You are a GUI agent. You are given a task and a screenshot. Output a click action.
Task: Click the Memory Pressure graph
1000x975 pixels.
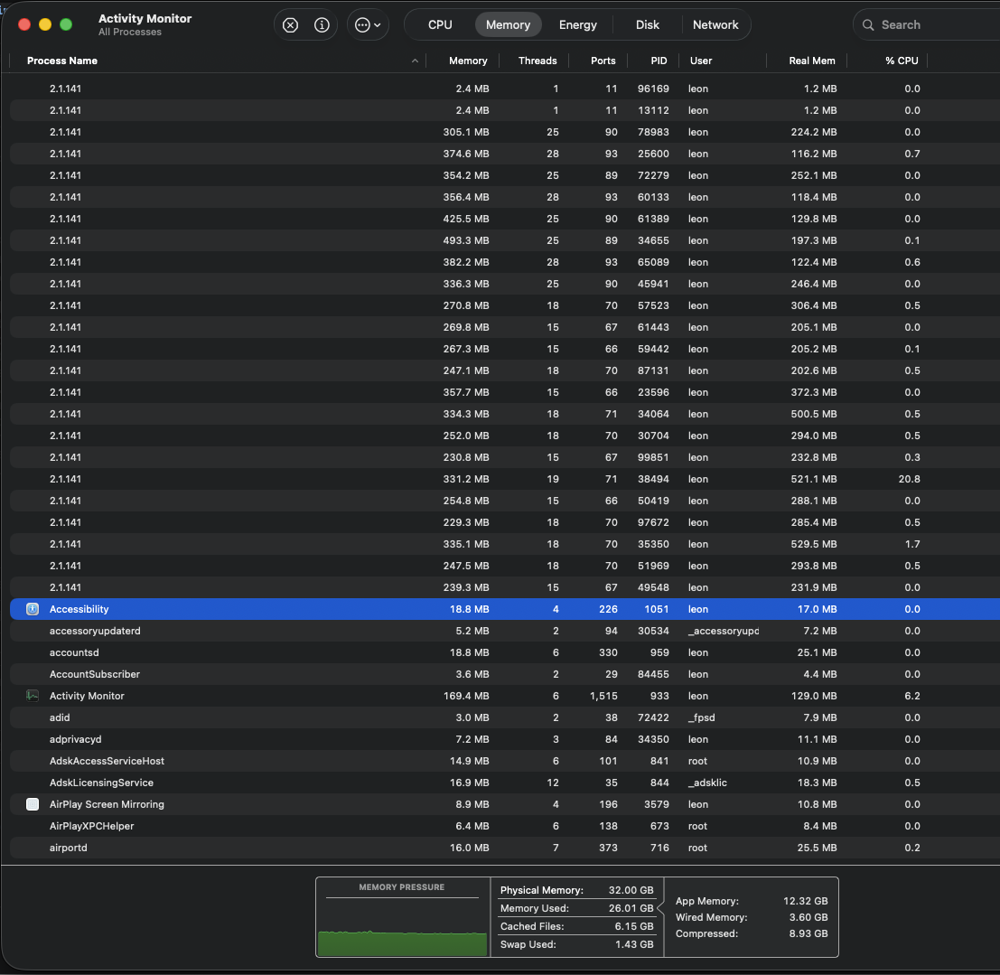tap(402, 917)
